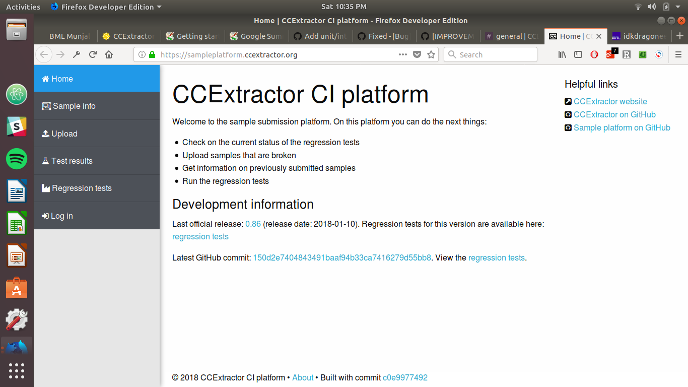Bookmark this page with the star icon
Viewport: 688px width, 387px height.
(431, 54)
